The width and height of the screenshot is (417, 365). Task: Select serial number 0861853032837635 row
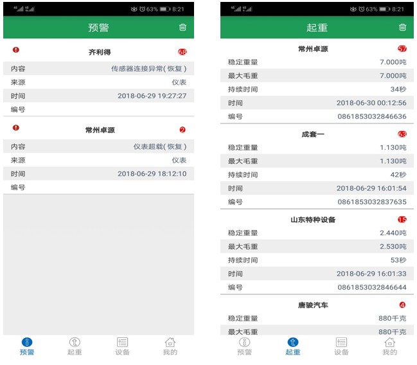317,202
